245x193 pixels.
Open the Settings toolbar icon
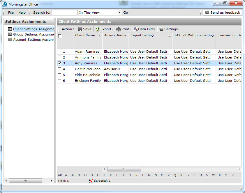point(161,29)
